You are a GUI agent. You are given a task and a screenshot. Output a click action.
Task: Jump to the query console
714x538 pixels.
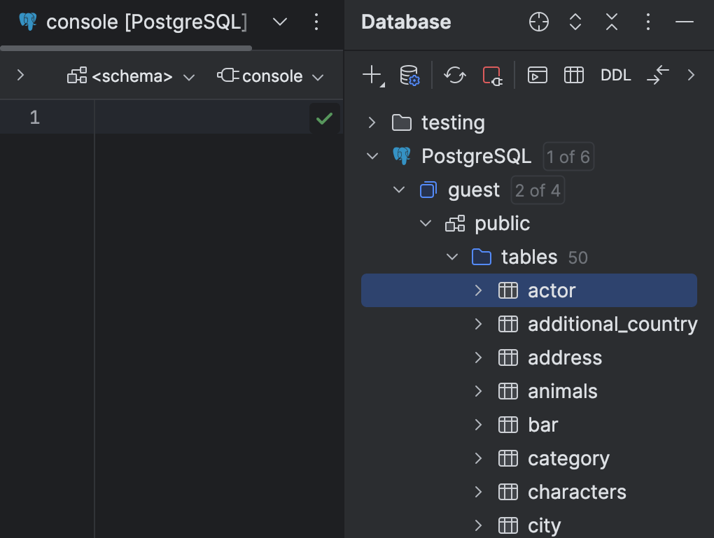tap(538, 75)
